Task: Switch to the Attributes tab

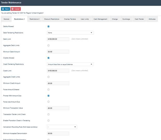Action: coord(152,19)
